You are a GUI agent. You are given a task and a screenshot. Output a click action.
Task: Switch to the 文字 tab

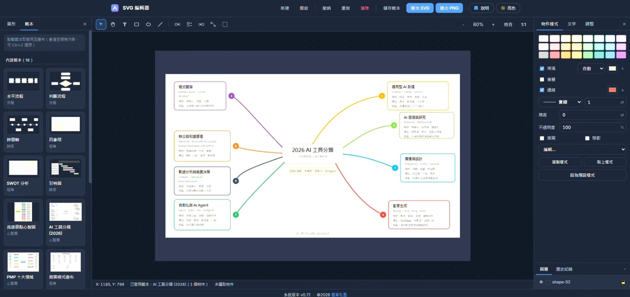[x=572, y=24]
